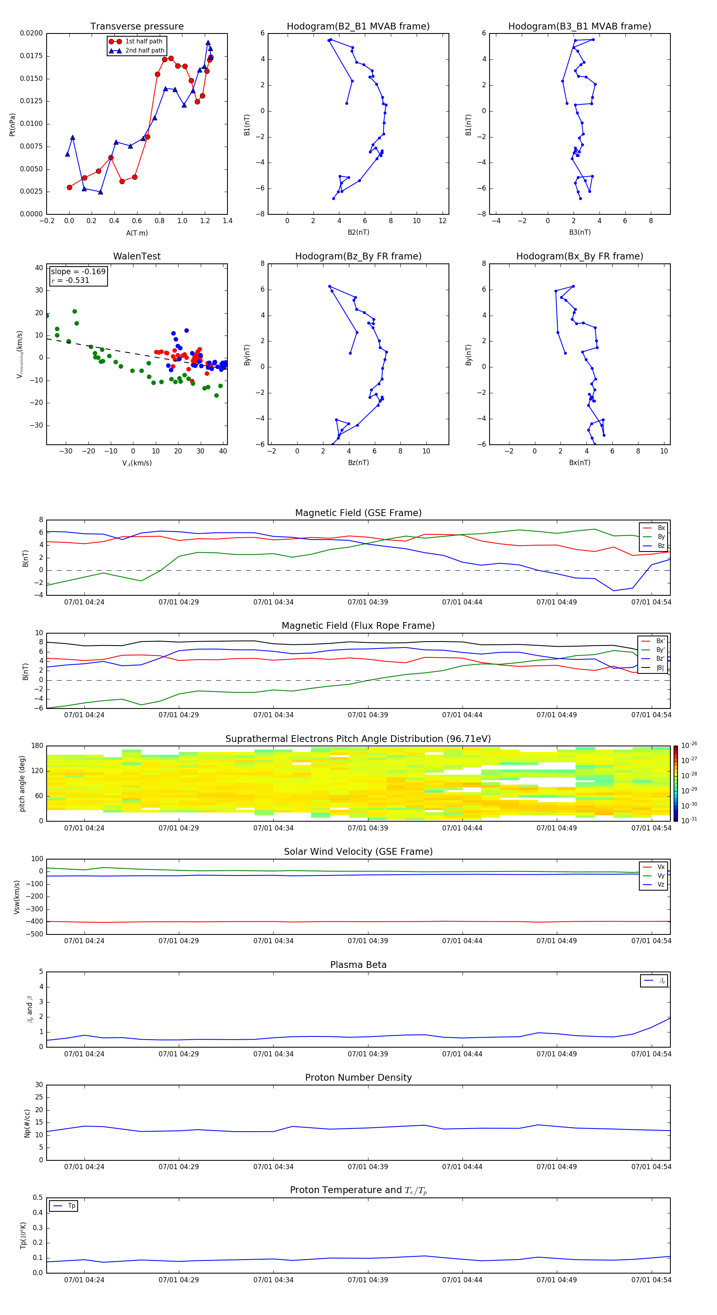Click the "A(T·m)" x-axis label
This screenshot has width=717, height=1315.
pos(137,233)
